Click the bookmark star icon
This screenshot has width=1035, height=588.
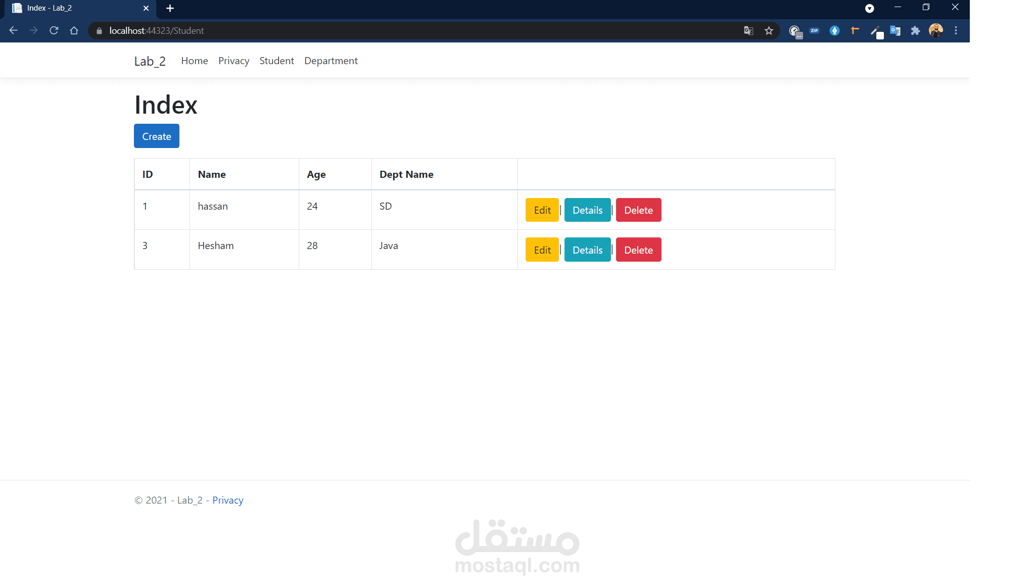pos(769,31)
